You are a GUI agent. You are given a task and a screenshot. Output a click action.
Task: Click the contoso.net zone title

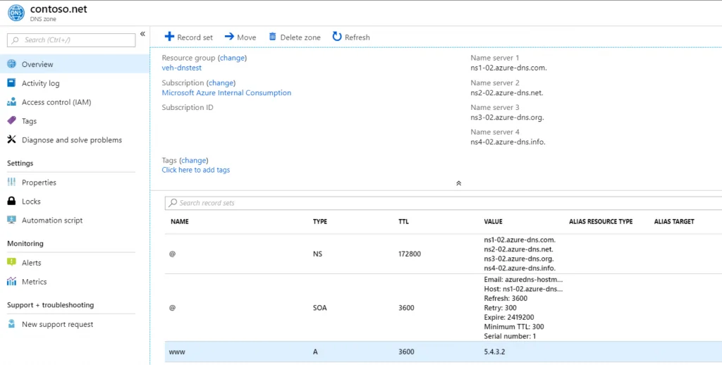[x=59, y=8]
